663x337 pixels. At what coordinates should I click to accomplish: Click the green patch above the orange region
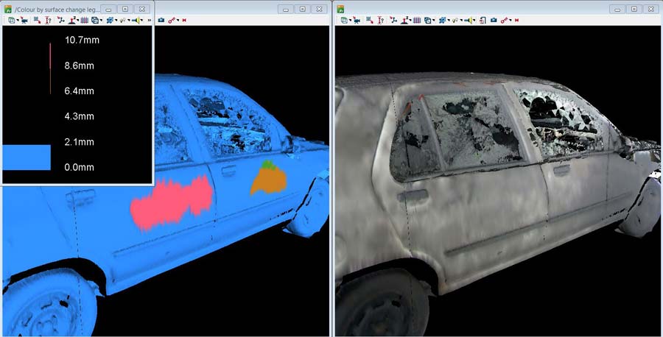pos(268,165)
